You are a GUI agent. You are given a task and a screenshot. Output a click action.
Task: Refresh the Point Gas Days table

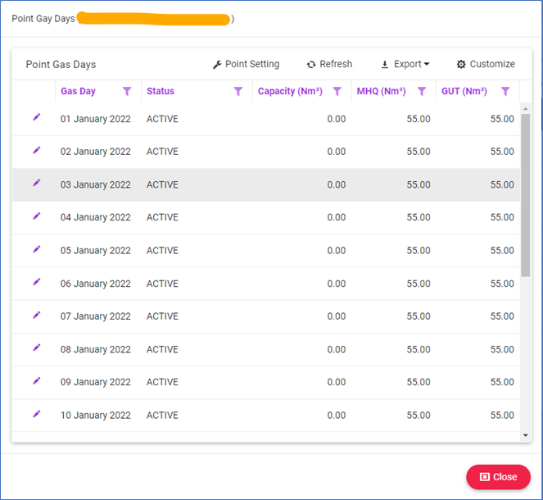[329, 64]
